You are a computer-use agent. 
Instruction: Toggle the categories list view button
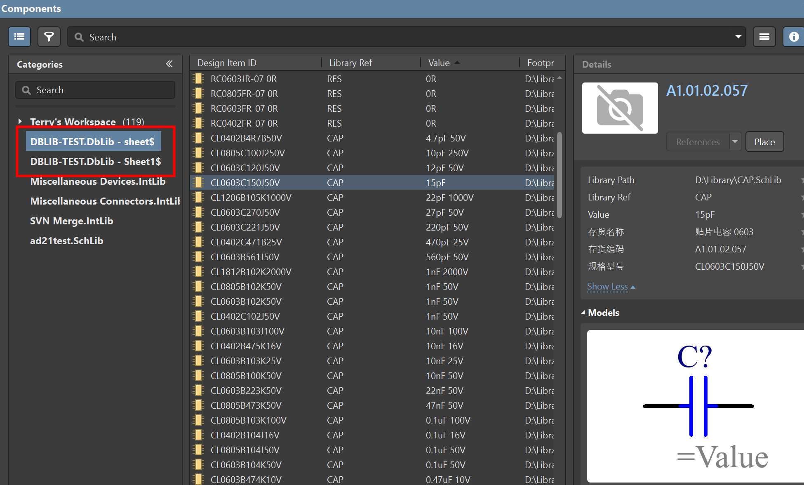coord(19,37)
